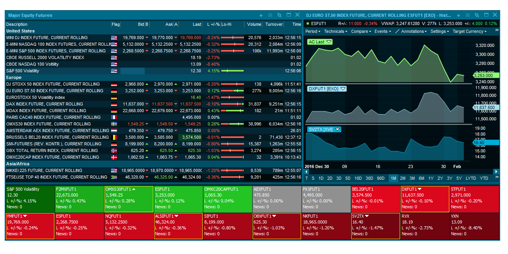Viewport: 508px width, 254px height.
Task: Star the Major Equity Futures panel as favorite
Action: [261, 15]
